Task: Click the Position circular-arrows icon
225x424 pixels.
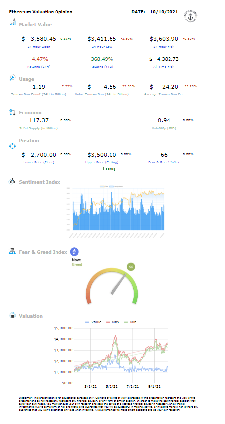Action: click(x=13, y=146)
